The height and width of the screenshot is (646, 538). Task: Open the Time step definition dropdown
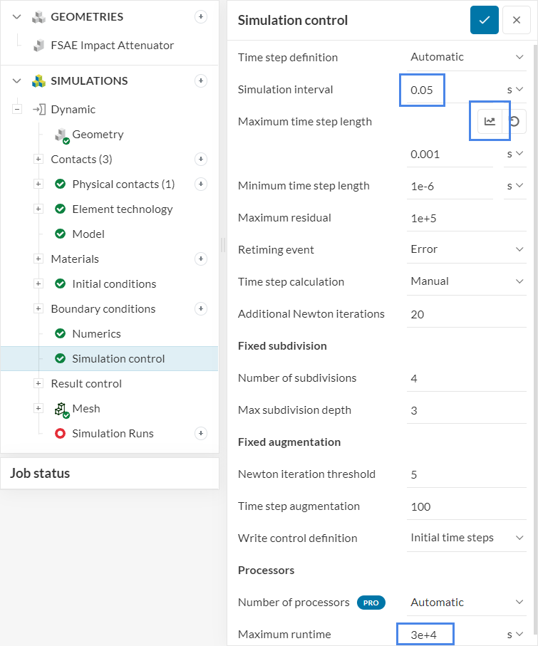466,57
